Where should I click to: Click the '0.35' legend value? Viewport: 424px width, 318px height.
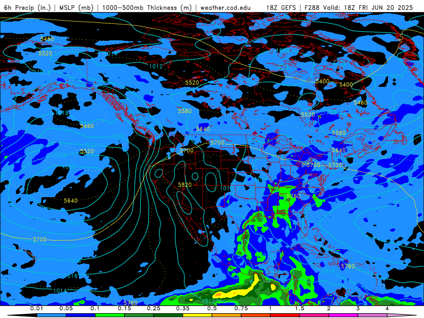(x=183, y=308)
